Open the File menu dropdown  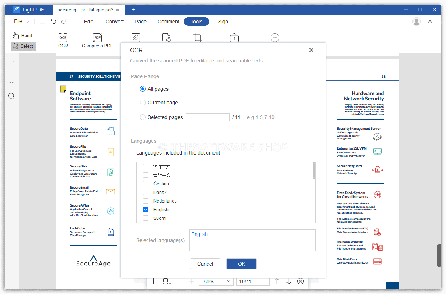[x=22, y=22]
